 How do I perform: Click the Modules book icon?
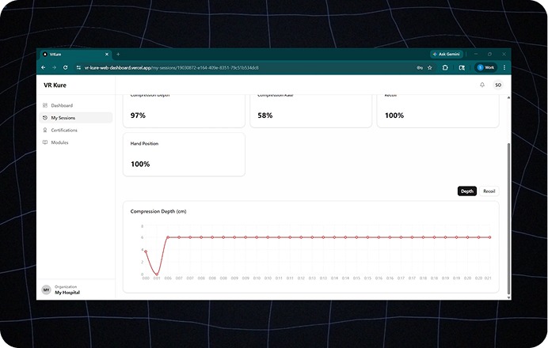point(45,142)
